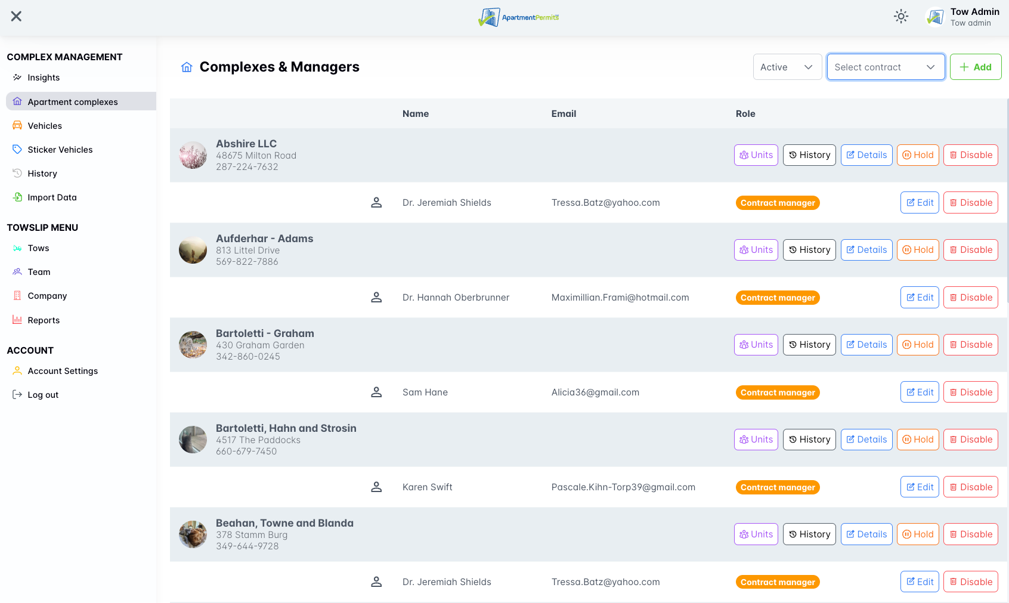The width and height of the screenshot is (1009, 603).
Task: Edit manager Karen Swift
Action: [920, 487]
